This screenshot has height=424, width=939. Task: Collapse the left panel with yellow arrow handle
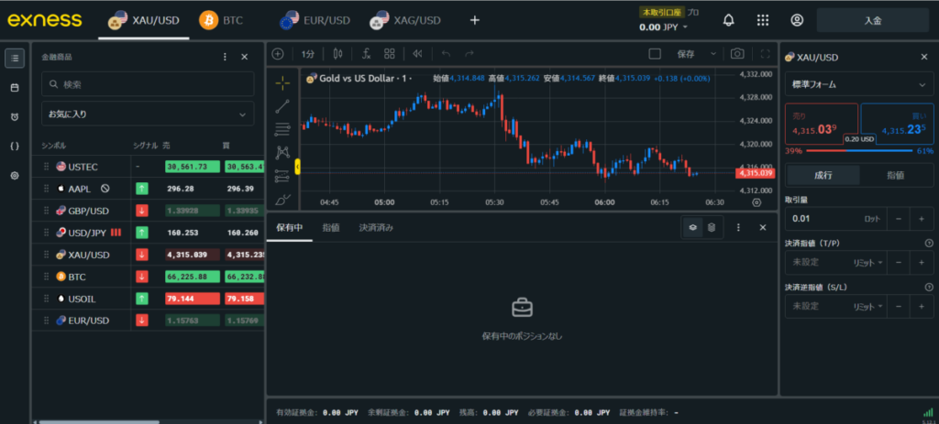(298, 167)
